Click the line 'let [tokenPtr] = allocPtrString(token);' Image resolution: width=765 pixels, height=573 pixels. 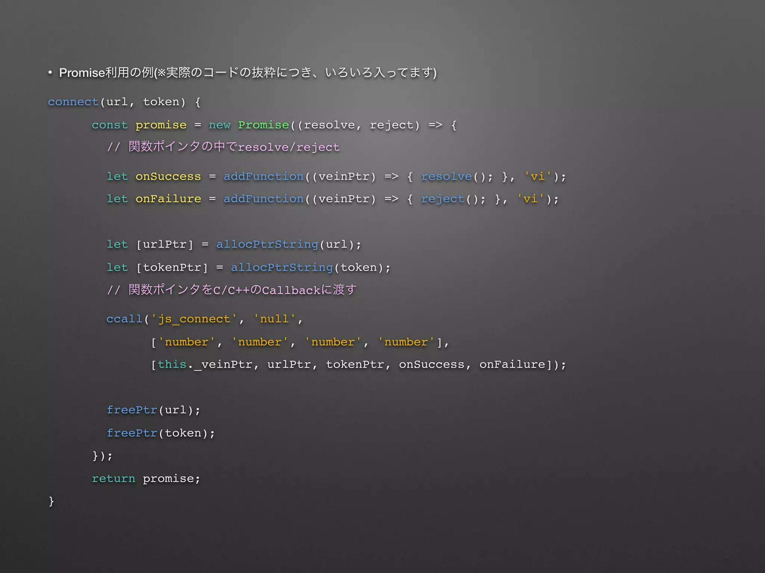pyautogui.click(x=249, y=267)
